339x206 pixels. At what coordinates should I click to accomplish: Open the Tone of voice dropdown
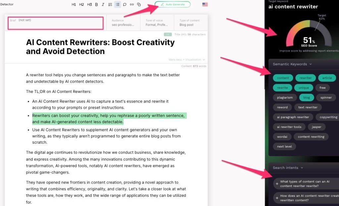[157, 23]
